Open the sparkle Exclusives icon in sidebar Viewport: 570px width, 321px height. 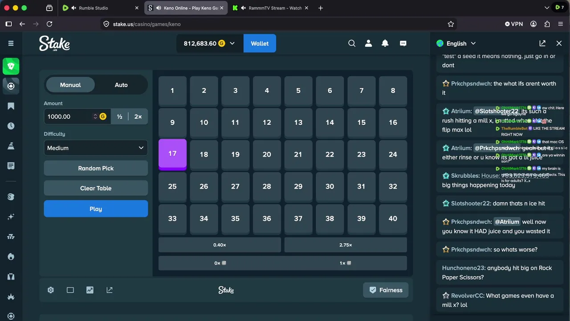click(x=11, y=217)
